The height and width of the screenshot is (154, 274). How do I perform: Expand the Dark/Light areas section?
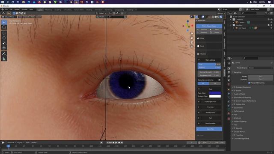tap(209, 102)
